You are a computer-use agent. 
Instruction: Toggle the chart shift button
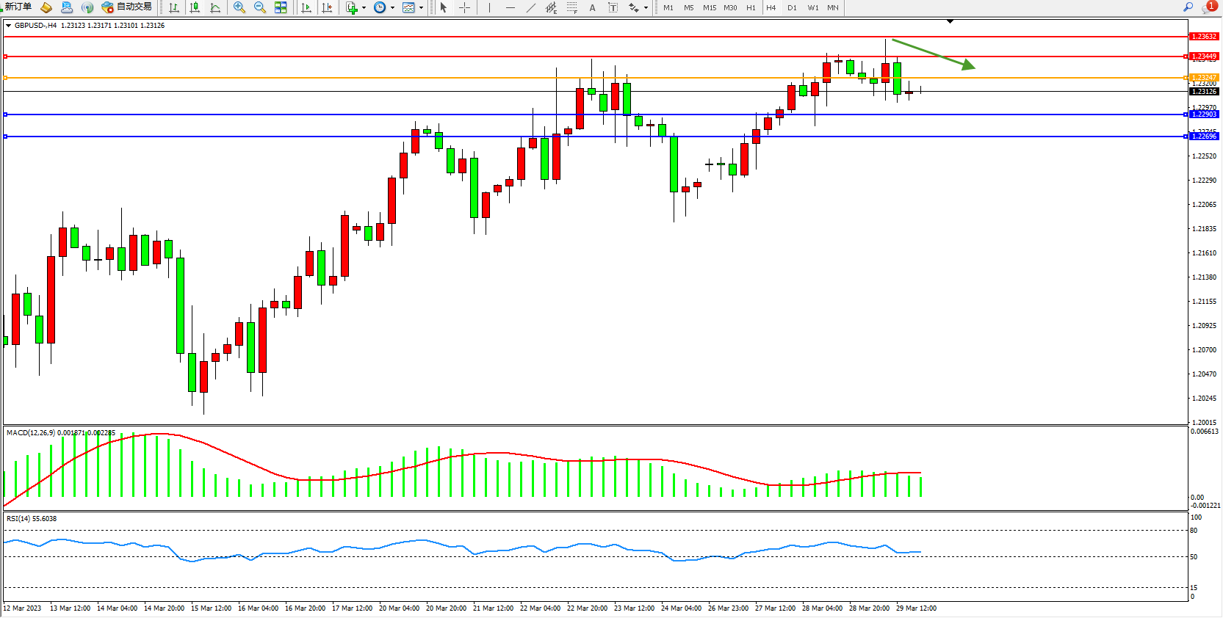pos(327,7)
